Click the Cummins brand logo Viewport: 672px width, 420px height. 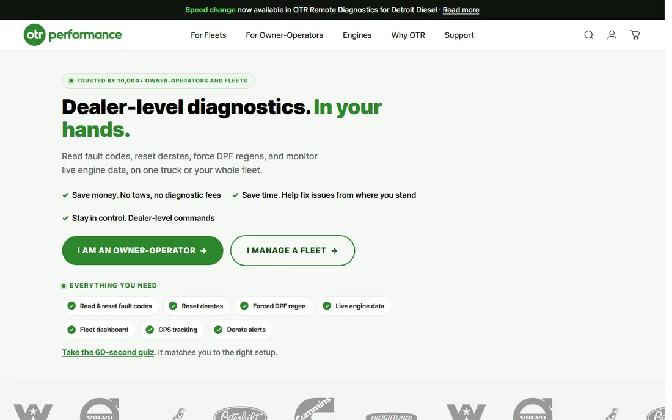click(x=314, y=408)
